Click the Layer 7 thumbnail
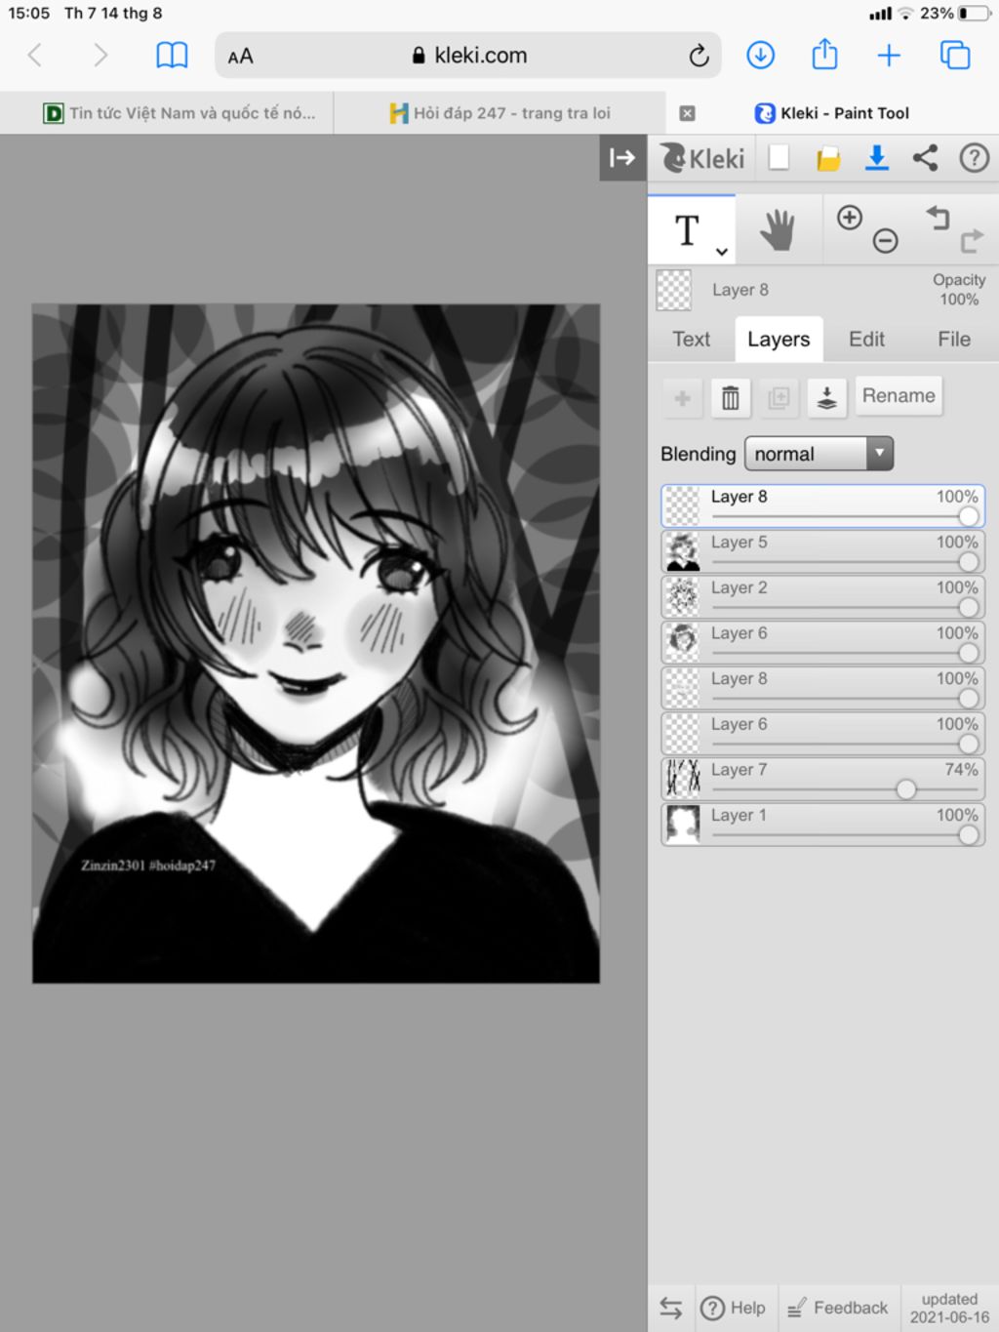This screenshot has height=1332, width=999. pyautogui.click(x=683, y=780)
